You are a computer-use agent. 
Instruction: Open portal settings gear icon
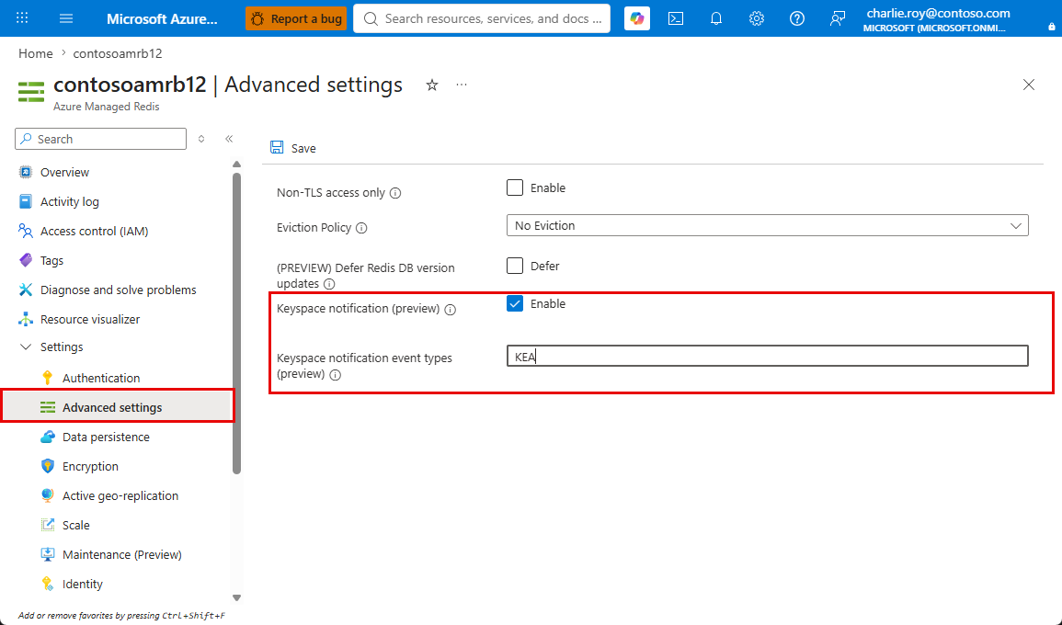click(x=757, y=18)
